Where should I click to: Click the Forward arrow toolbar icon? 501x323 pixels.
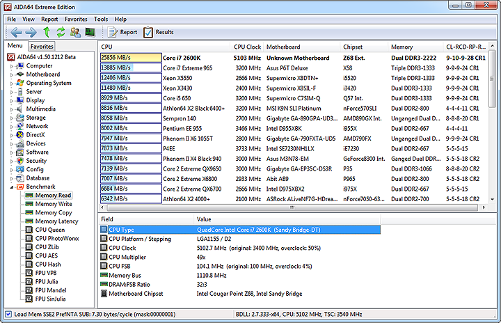pos(31,32)
